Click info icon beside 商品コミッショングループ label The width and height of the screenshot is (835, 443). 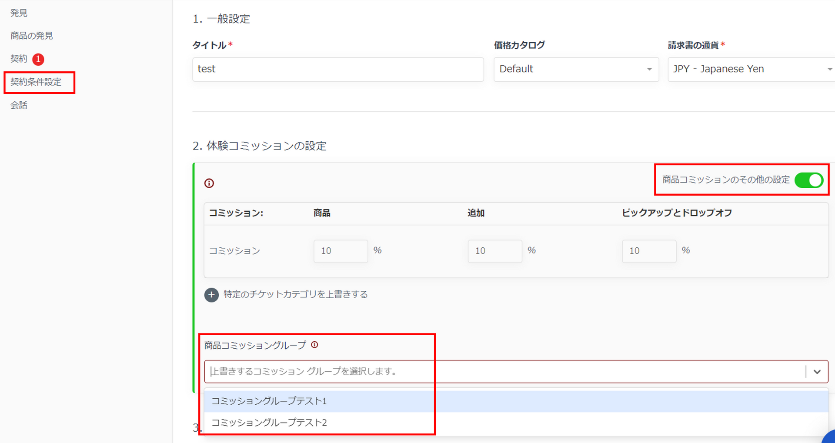point(314,345)
